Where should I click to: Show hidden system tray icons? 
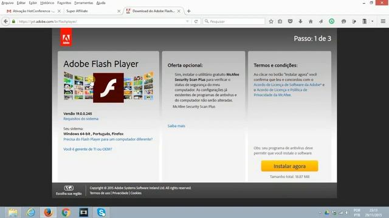point(320,213)
